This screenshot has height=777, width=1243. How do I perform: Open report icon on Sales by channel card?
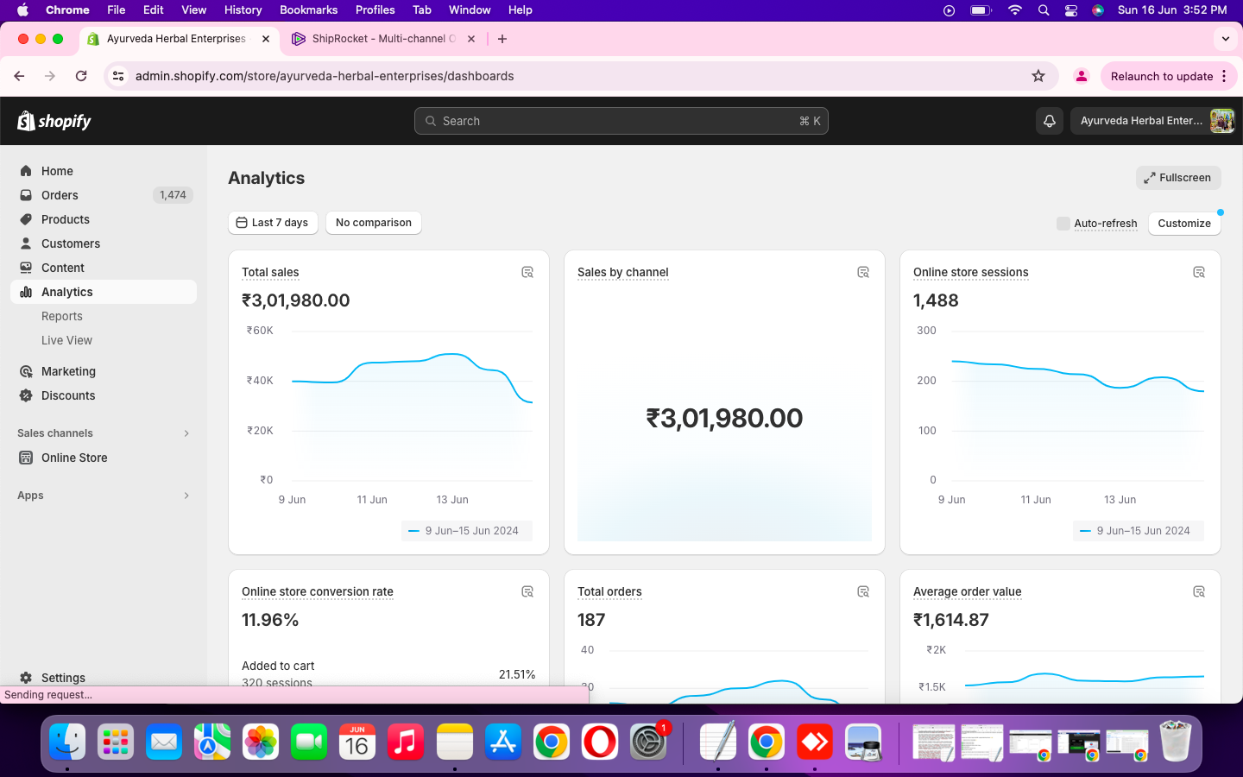863,273
